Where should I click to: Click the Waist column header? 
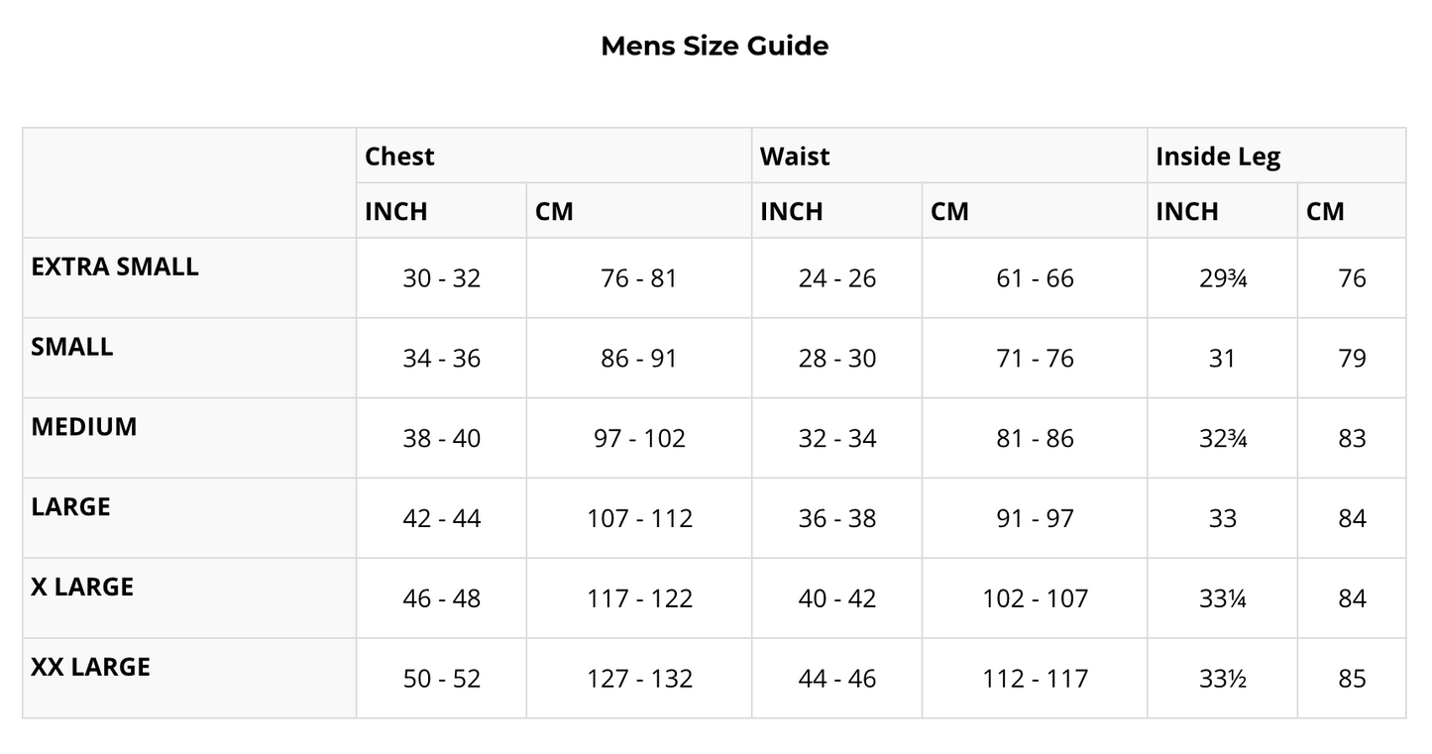coord(795,157)
